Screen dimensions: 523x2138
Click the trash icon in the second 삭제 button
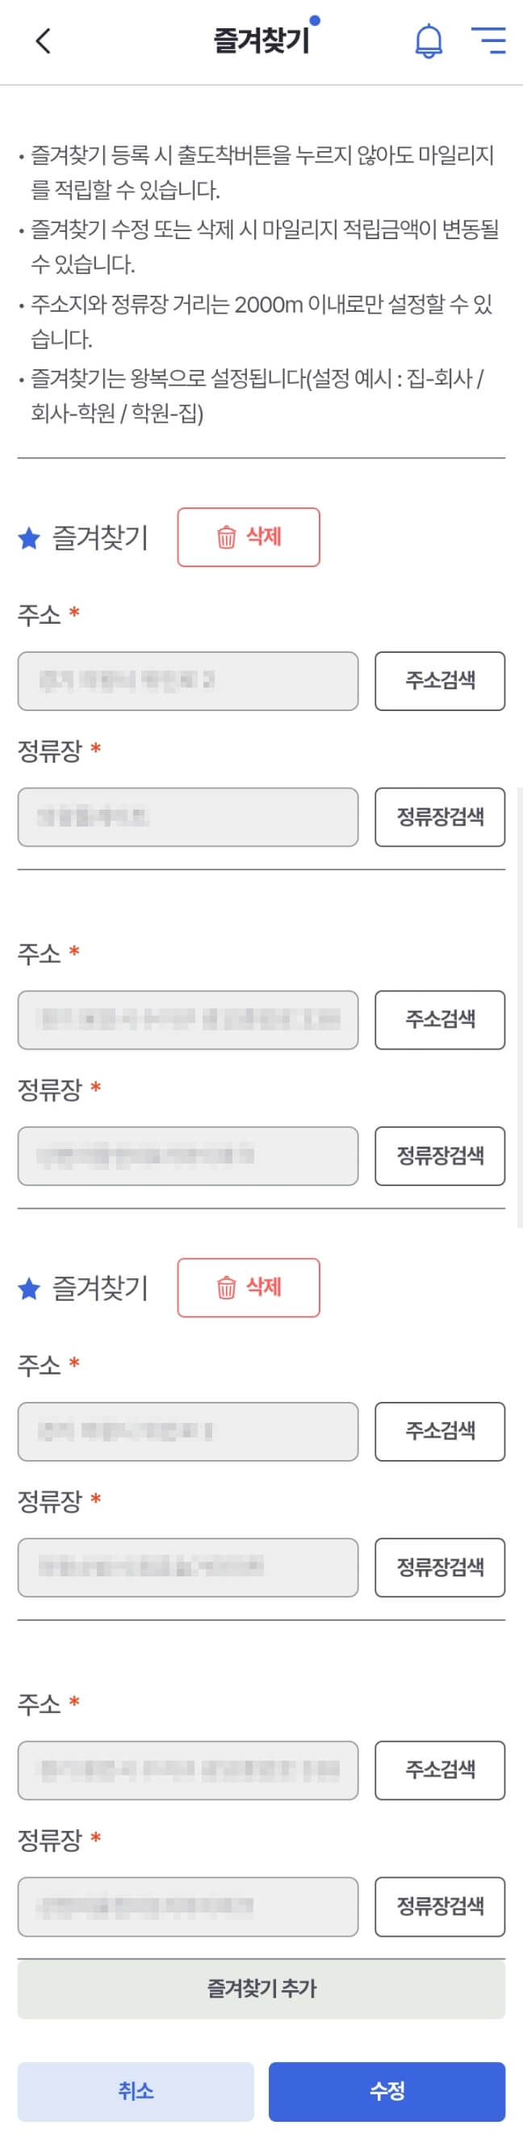[222, 1288]
